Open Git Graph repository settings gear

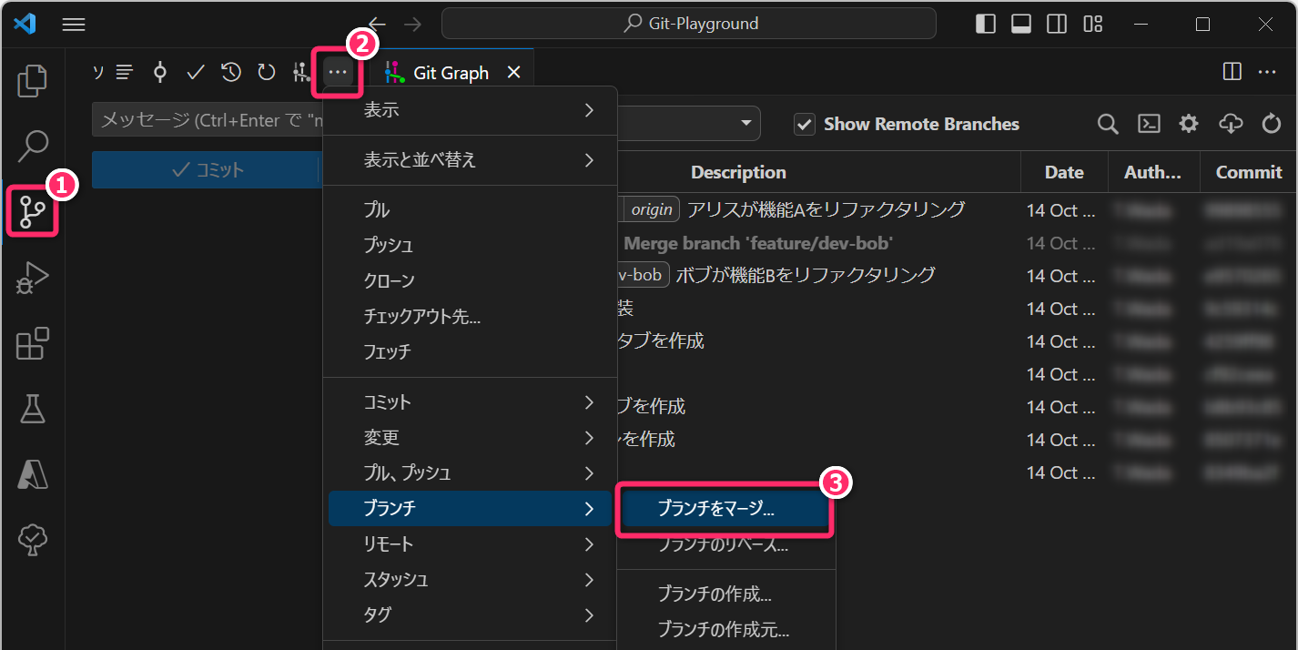point(1189,124)
